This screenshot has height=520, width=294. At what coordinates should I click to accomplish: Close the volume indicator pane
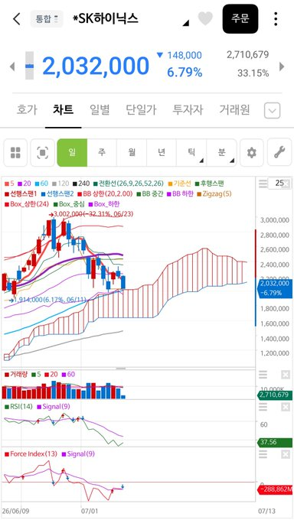286,375
